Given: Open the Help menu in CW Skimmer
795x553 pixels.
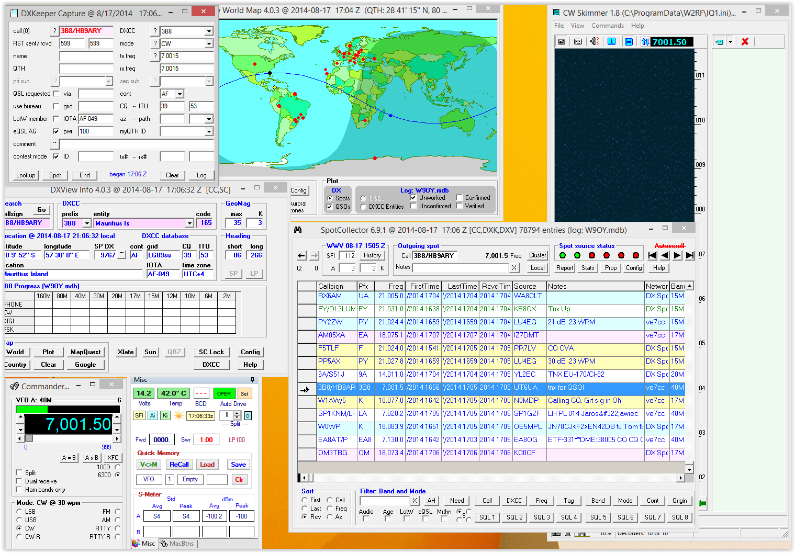Looking at the screenshot, I should (x=637, y=26).
